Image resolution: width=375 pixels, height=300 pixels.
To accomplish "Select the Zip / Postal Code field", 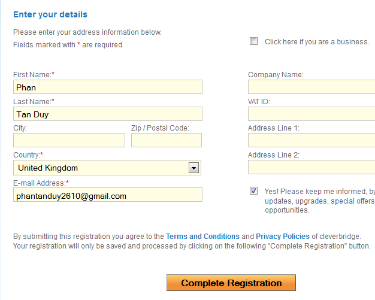I will pos(166,141).
